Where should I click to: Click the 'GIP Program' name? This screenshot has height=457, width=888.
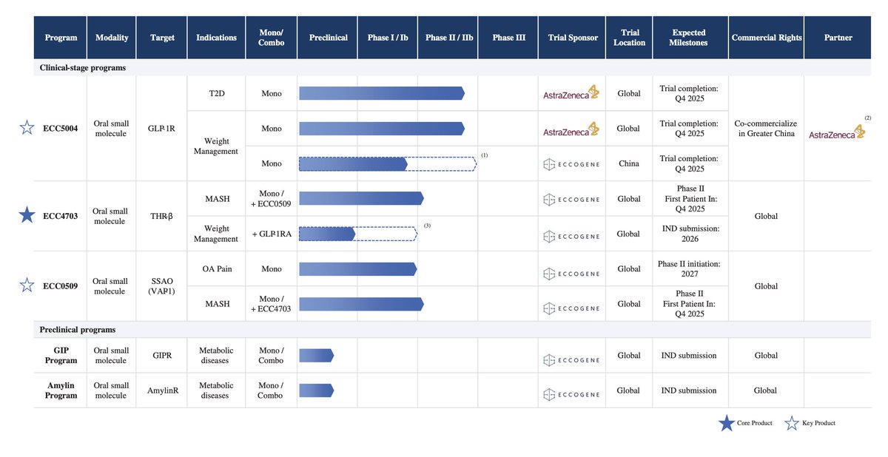[61, 356]
